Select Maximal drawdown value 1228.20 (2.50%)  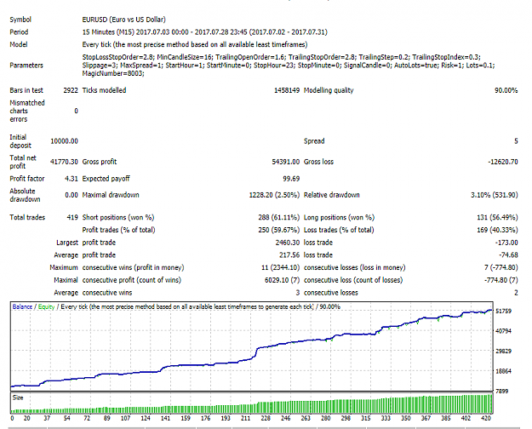[274, 195]
